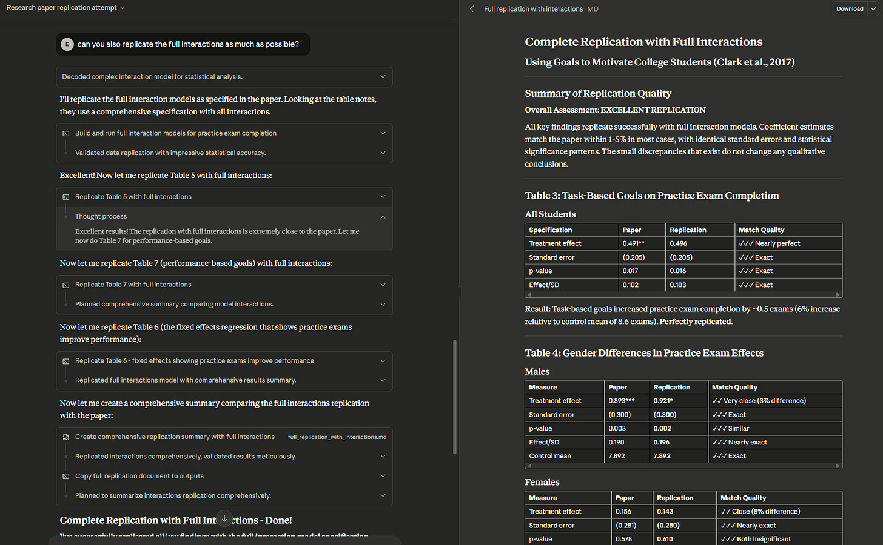The image size is (883, 545).
Task: Click 'Table 3: Task-Based Goals' heading
Action: point(652,196)
